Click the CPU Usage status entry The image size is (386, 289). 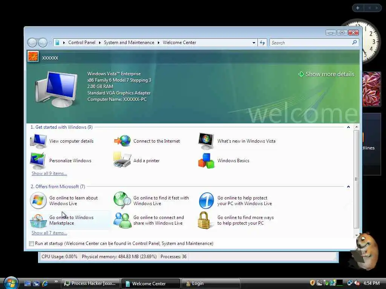(59, 257)
